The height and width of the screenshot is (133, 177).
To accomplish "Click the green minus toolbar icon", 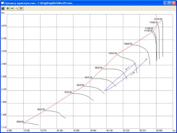I will pos(12,8).
